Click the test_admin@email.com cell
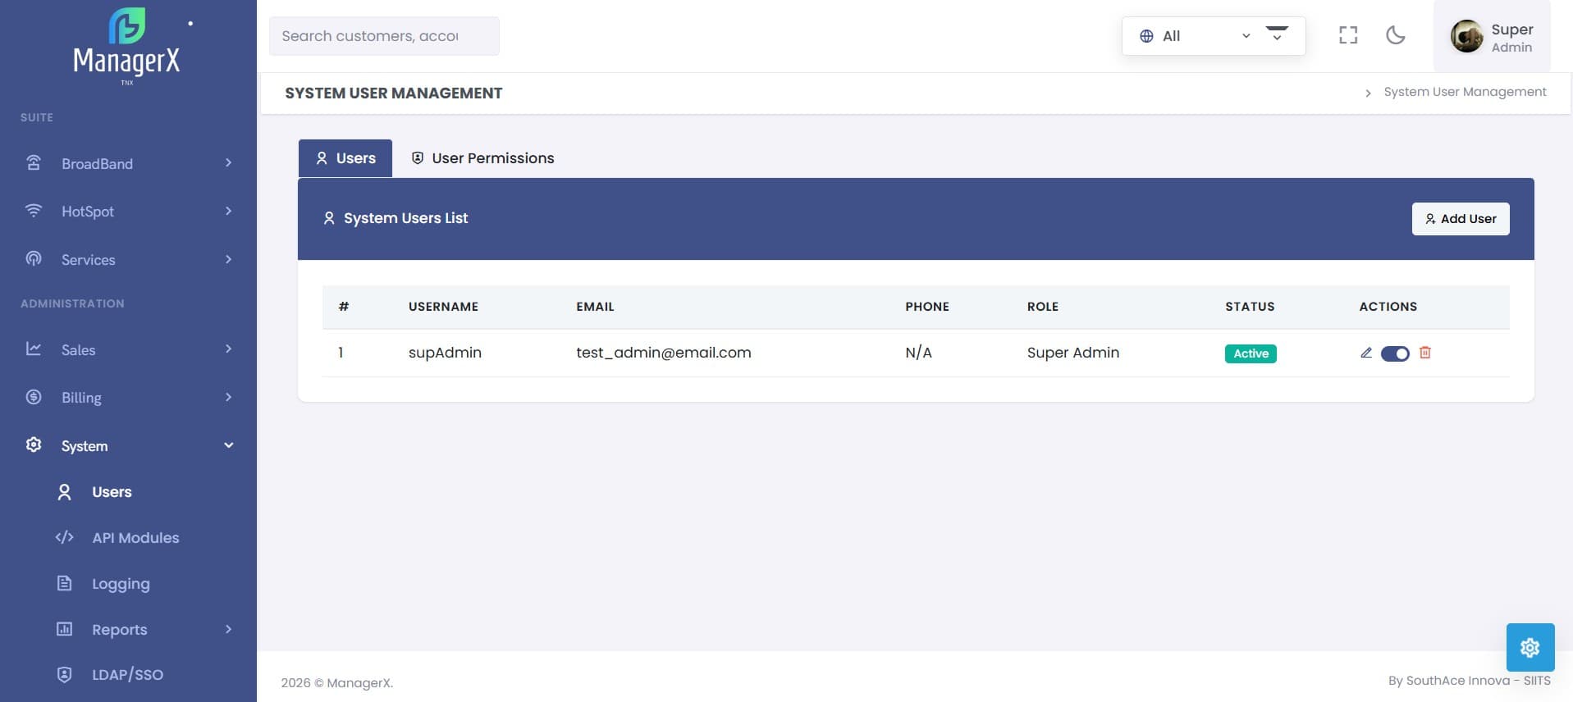 pyautogui.click(x=664, y=353)
